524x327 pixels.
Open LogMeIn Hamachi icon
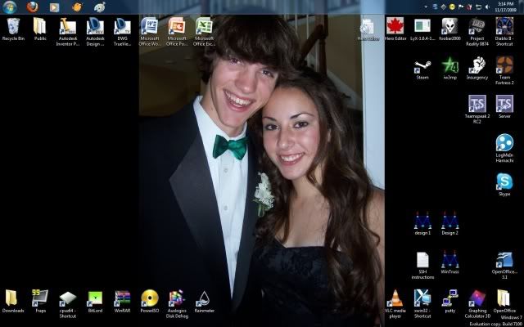click(504, 143)
